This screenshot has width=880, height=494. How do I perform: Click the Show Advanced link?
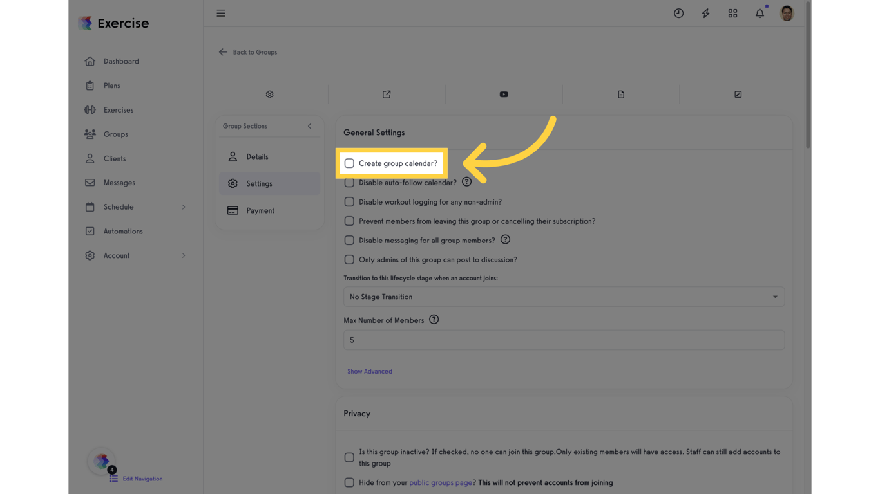coord(370,371)
